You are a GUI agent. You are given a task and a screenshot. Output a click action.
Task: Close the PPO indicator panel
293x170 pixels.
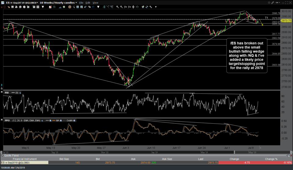click(2, 120)
